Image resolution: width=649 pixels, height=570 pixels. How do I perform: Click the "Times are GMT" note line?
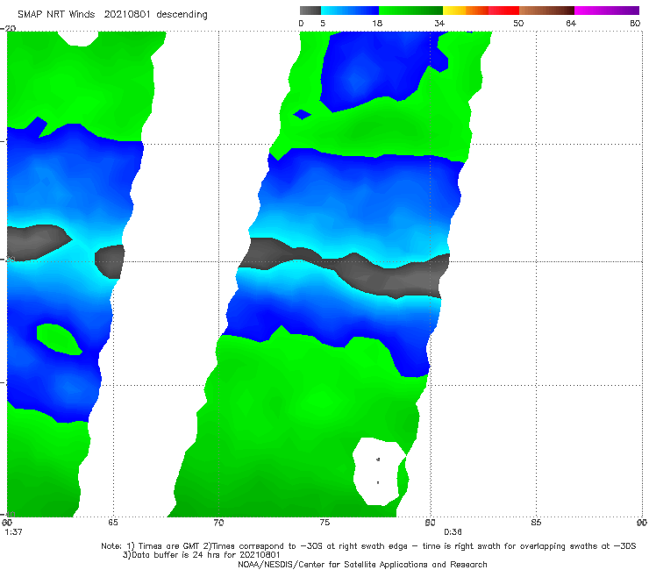368,546
